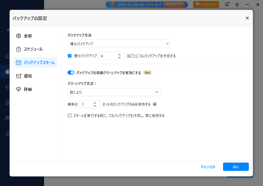Click the question mark help icon
263x186 pixels.
point(155,104)
